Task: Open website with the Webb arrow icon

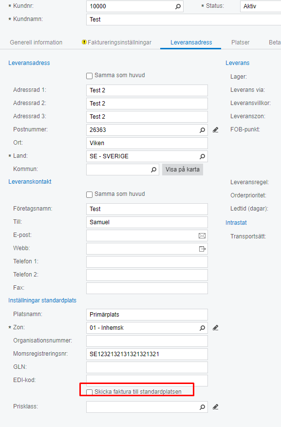Action: point(202,249)
